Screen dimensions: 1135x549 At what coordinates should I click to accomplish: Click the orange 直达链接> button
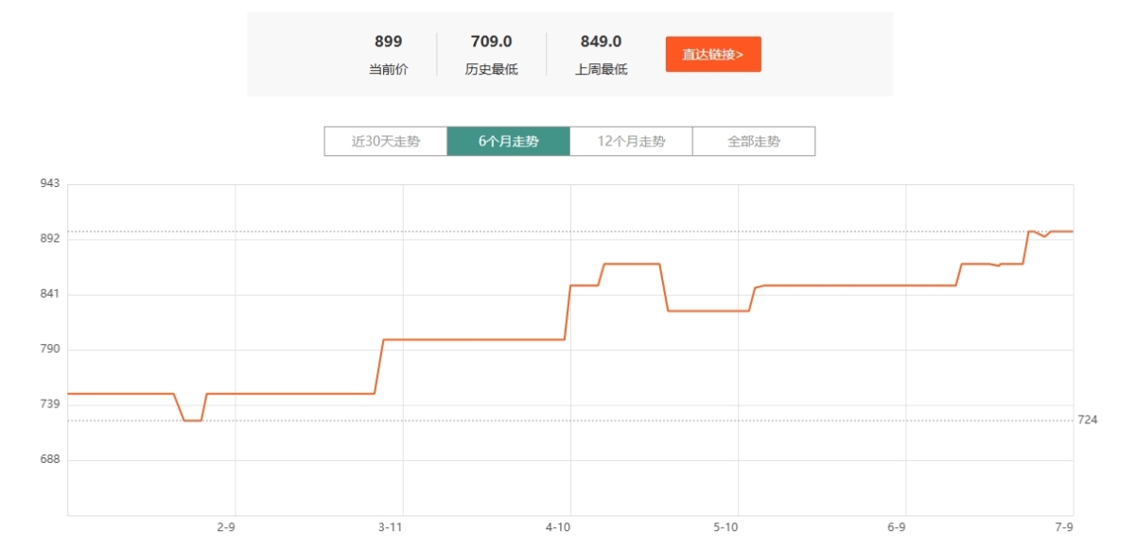[713, 55]
